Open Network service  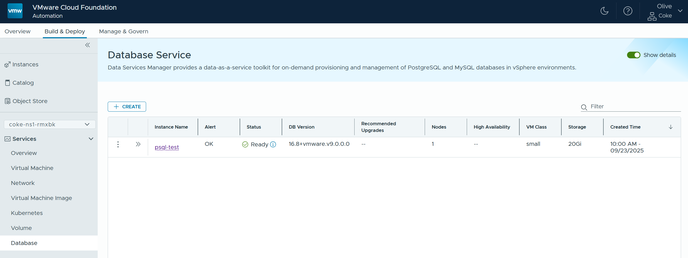[23, 183]
